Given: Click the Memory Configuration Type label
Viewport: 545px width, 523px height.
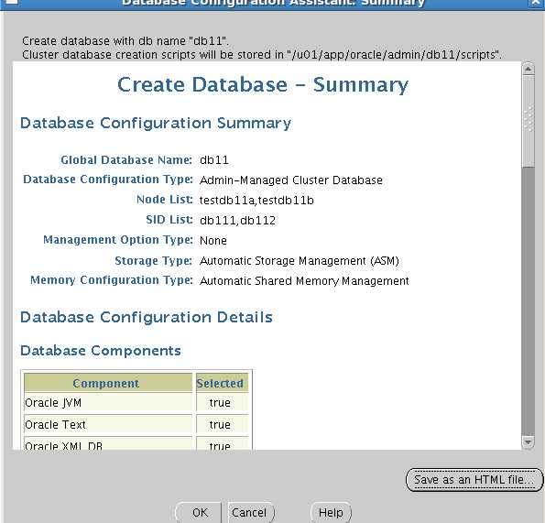Looking at the screenshot, I should click(112, 280).
